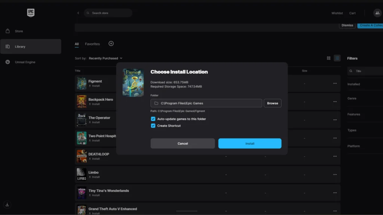
Task: Click the back arrow beside search
Action: click(x=78, y=13)
